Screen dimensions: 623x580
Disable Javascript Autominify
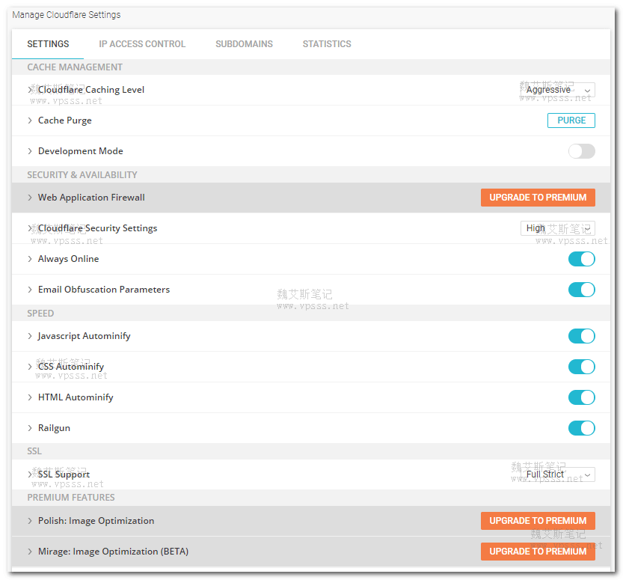(581, 336)
